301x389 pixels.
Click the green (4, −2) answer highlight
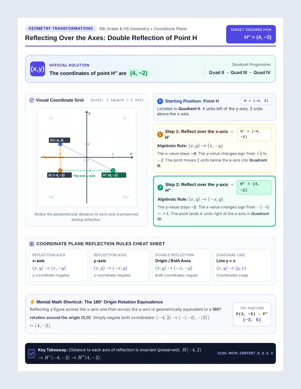[139, 73]
